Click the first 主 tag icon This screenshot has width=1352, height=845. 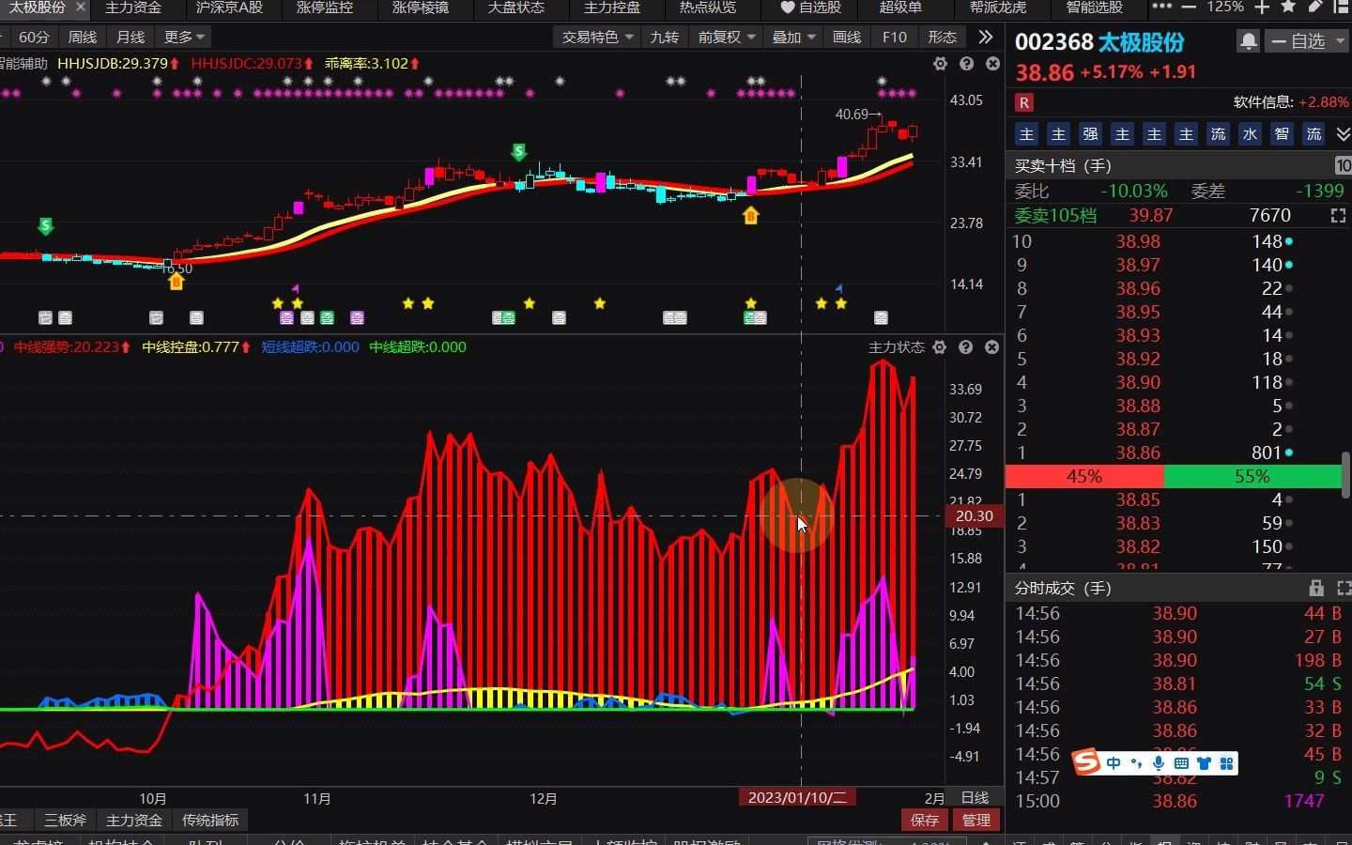pyautogui.click(x=1026, y=134)
